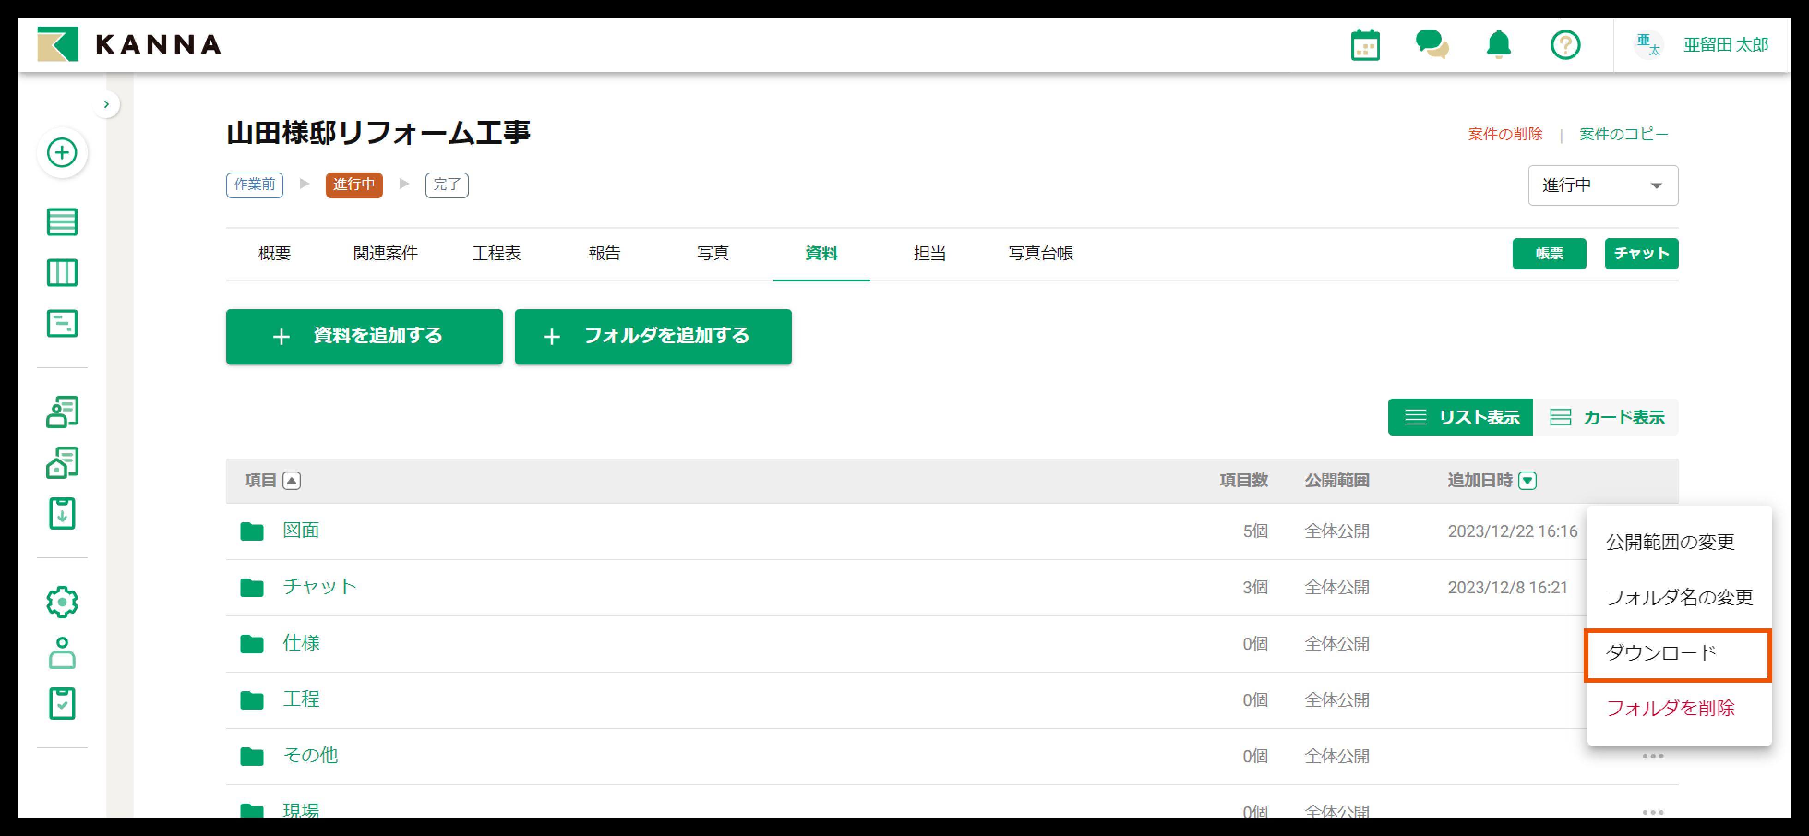
Task: Open the 図面 folder row
Action: pos(300,531)
